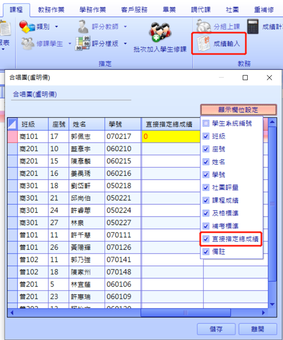
Task: Click the 直接指定總成績 column header
Action: coord(171,124)
